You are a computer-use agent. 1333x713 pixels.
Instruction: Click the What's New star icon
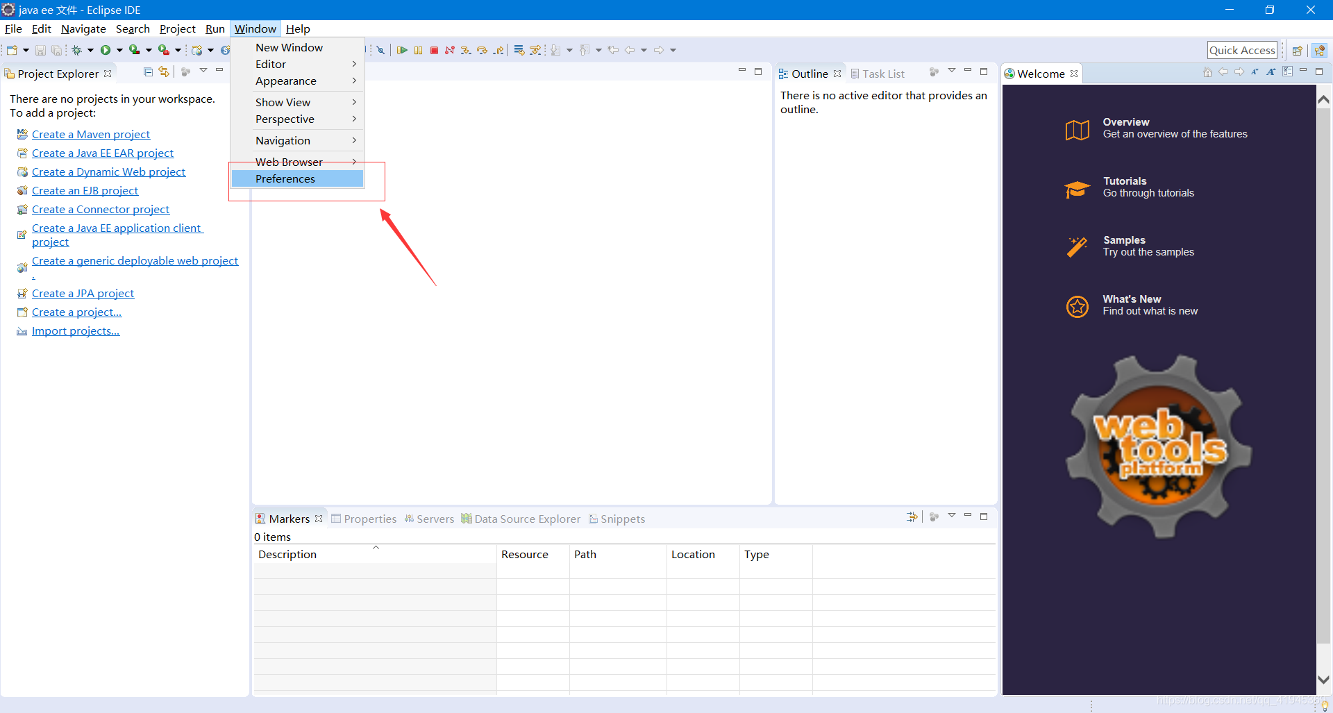(x=1078, y=306)
